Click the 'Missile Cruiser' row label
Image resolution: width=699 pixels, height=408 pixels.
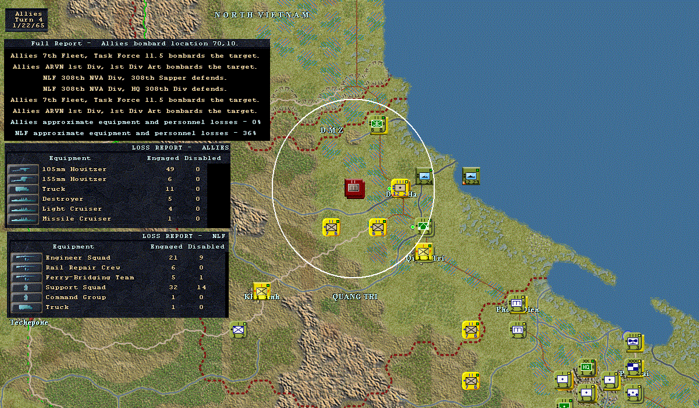pyautogui.click(x=76, y=219)
